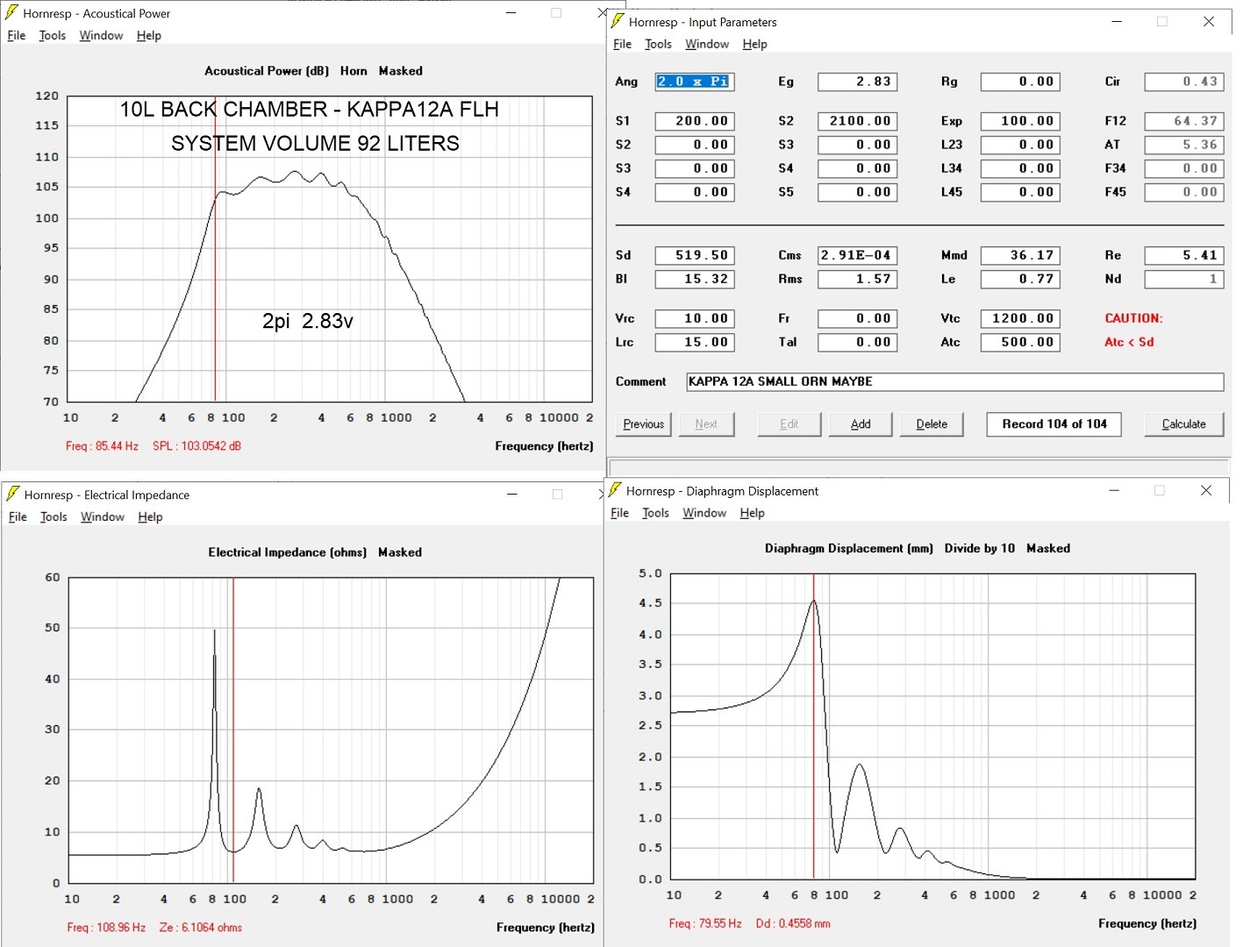Open Tools menu in Electrical Impedance window
The image size is (1250, 947).
(x=54, y=517)
